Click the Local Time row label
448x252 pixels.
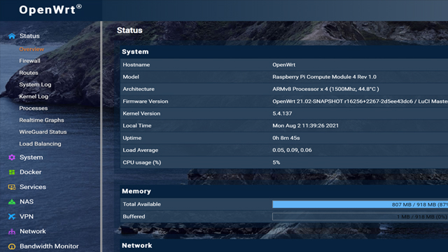(x=137, y=126)
